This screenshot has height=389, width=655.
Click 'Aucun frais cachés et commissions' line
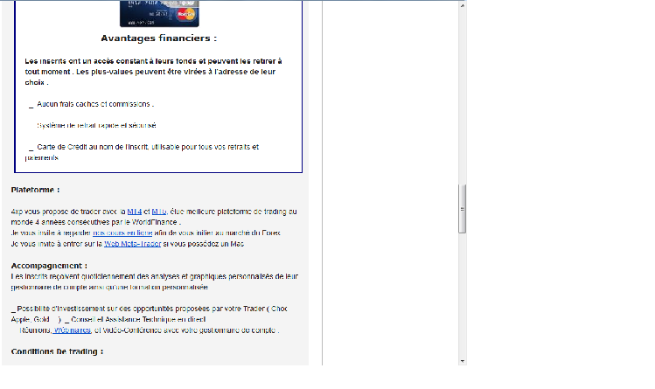[x=95, y=104]
